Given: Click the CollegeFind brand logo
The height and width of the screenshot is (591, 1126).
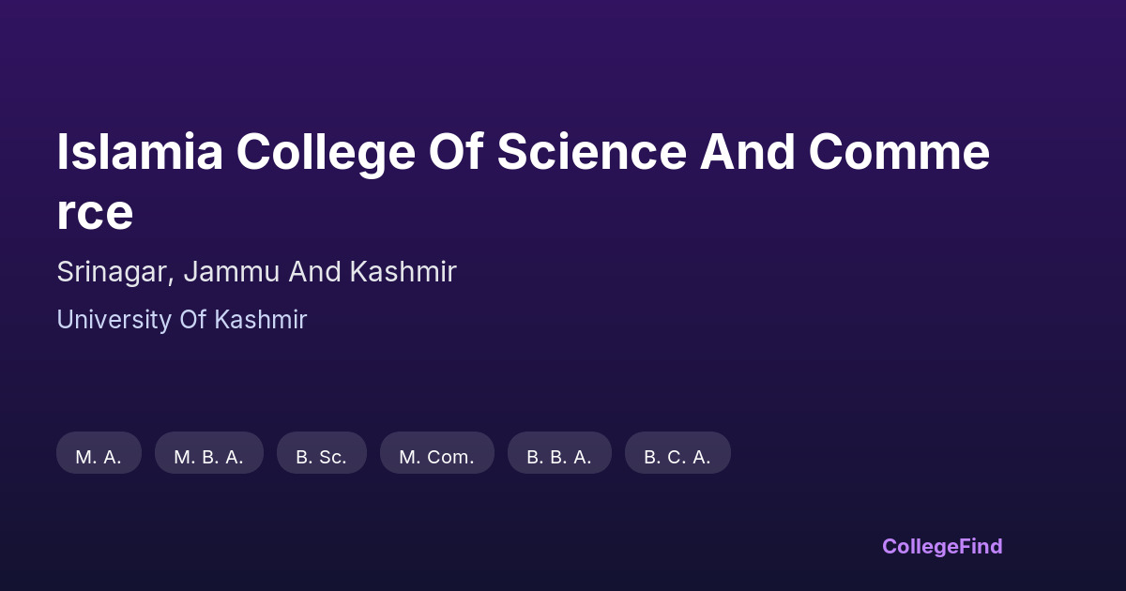Looking at the screenshot, I should point(941,546).
